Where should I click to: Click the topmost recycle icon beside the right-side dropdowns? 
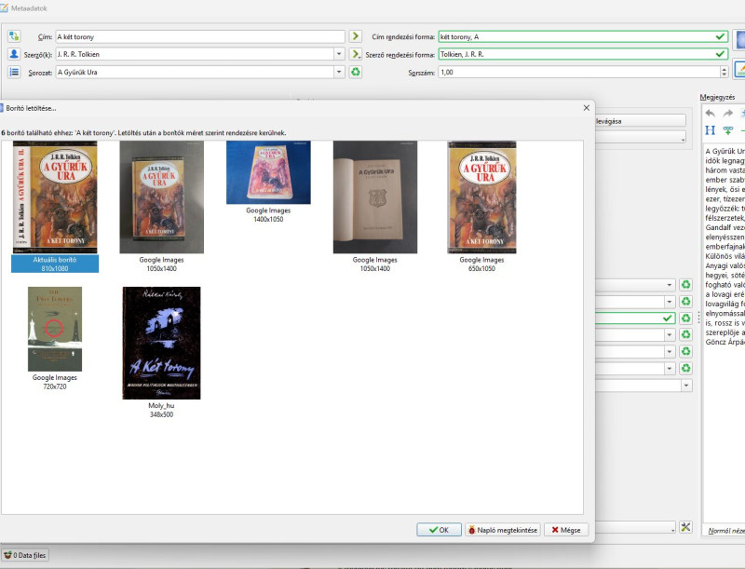(x=685, y=285)
